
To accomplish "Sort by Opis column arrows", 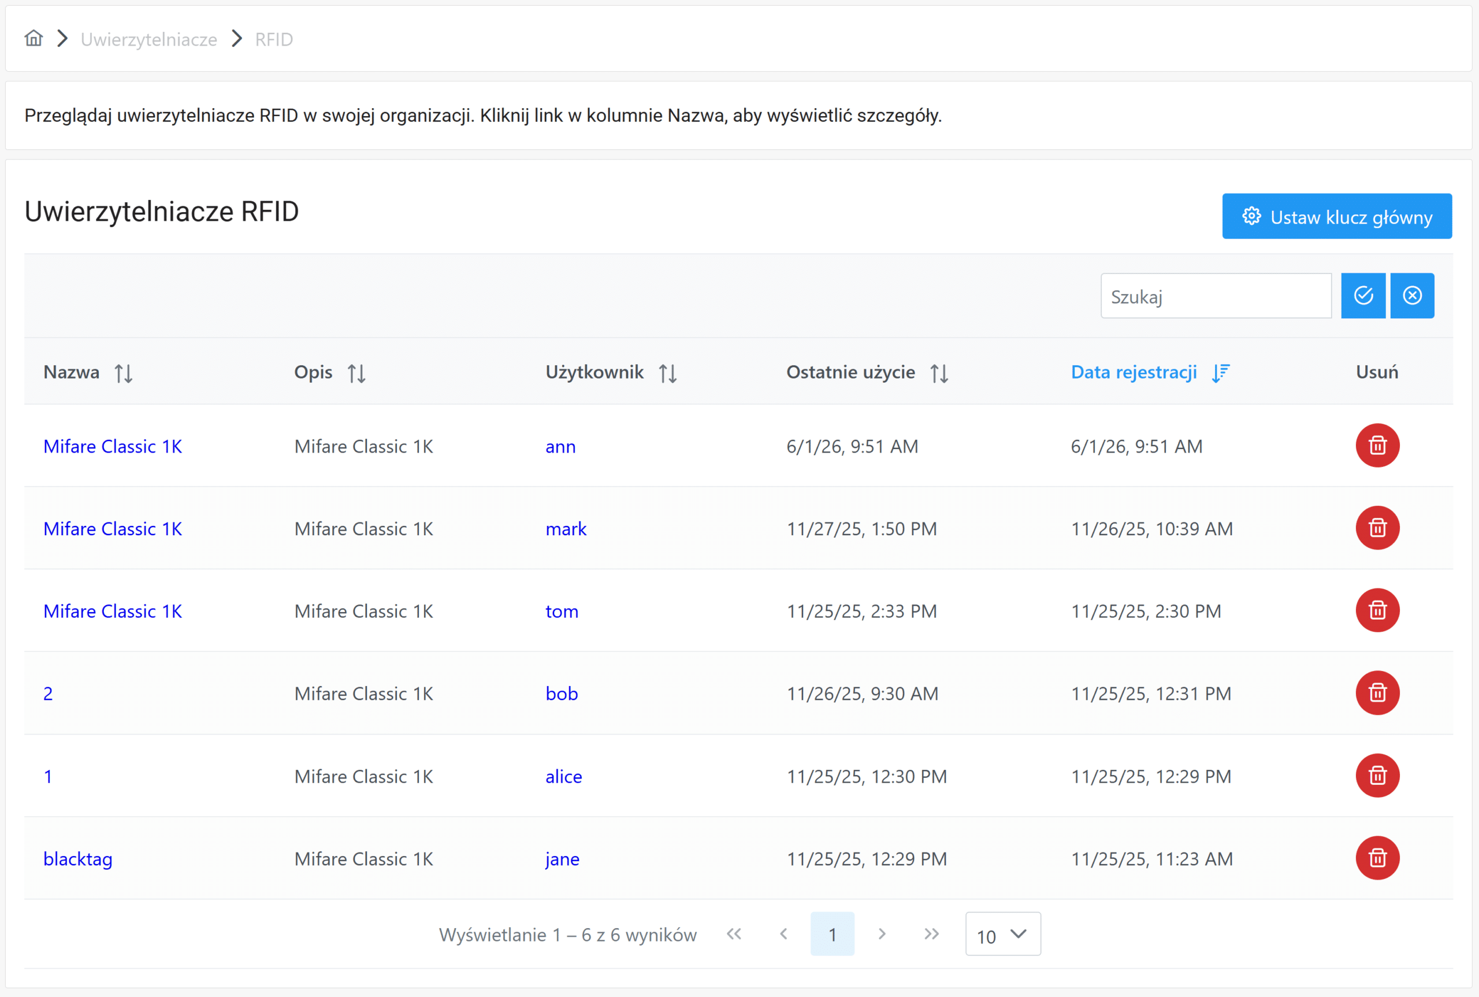I will coord(356,373).
